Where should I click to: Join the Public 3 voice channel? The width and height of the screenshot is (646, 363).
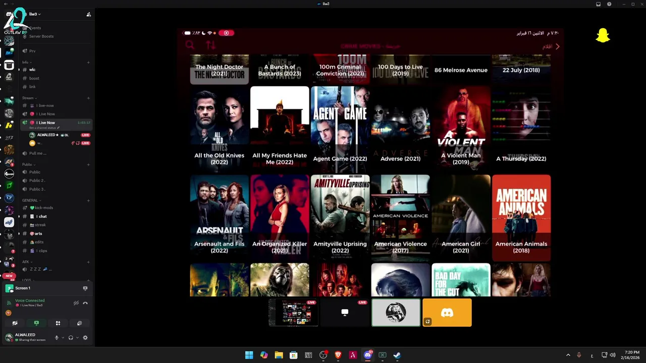(x=37, y=189)
